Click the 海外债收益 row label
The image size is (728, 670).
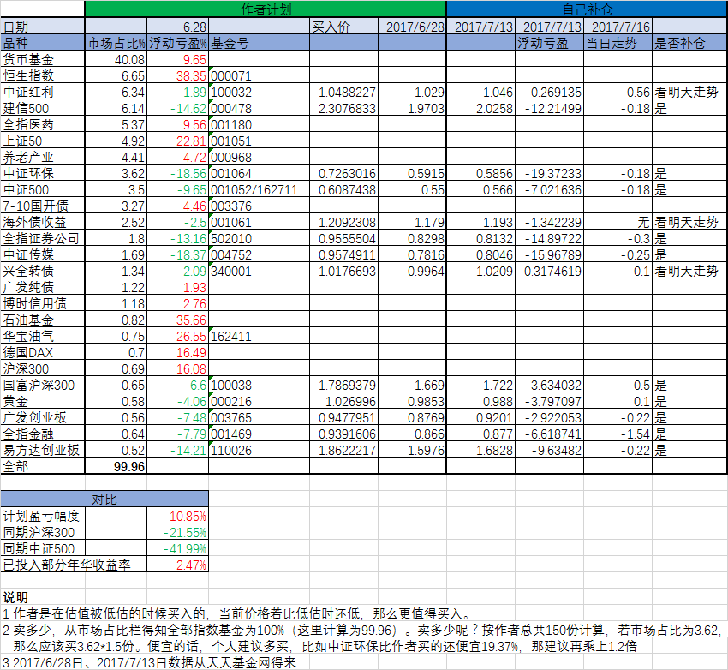42,221
